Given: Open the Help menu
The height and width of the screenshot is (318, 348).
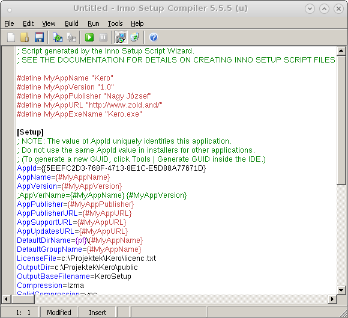Looking at the screenshot, I should pyautogui.click(x=137, y=23).
